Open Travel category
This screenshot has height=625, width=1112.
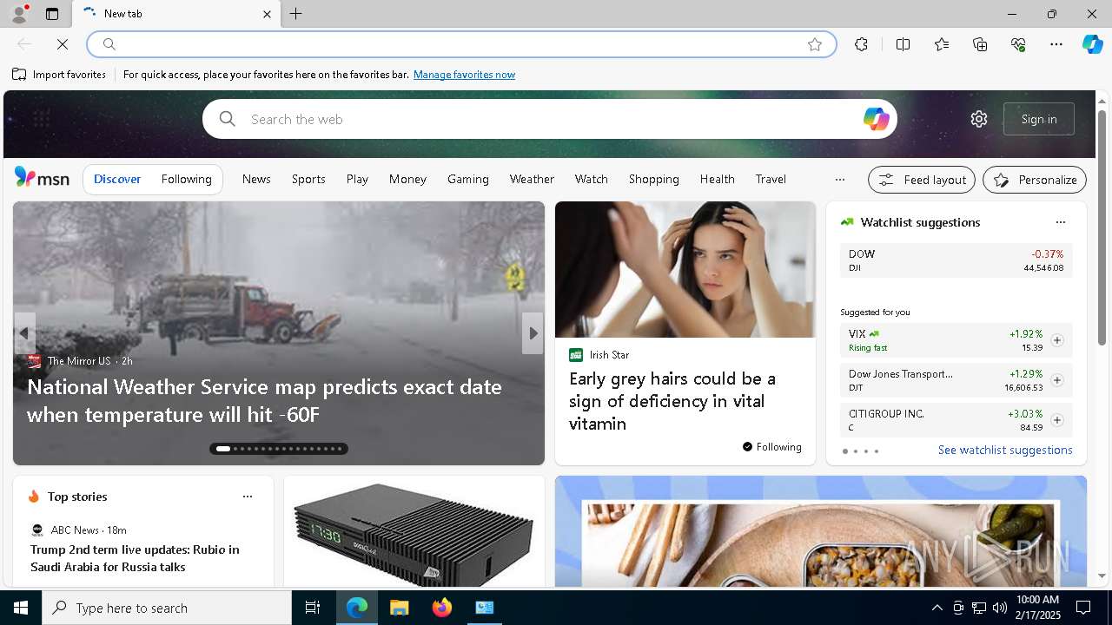pos(771,179)
